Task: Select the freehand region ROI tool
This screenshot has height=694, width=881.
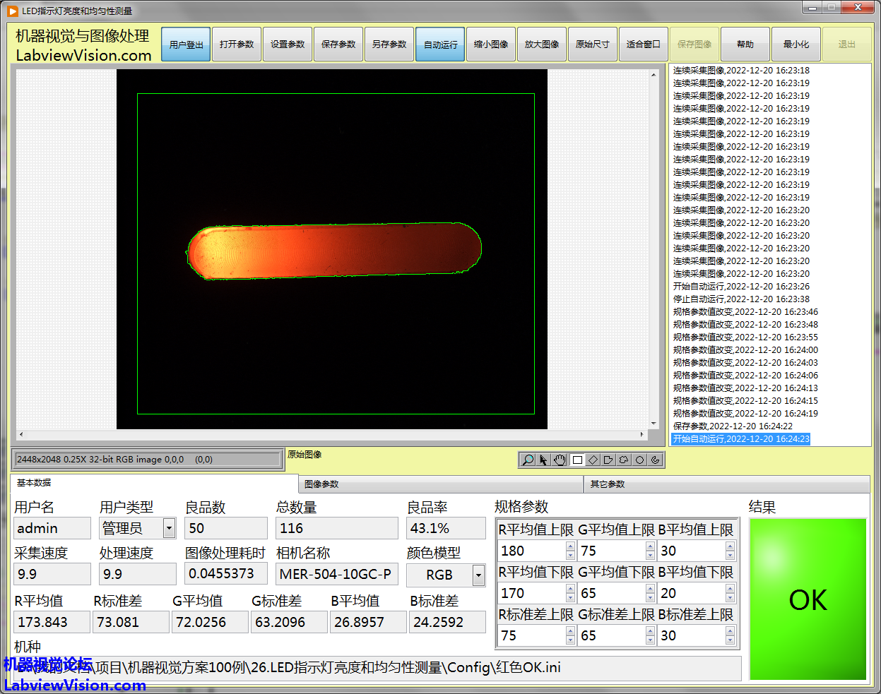Action: point(624,460)
